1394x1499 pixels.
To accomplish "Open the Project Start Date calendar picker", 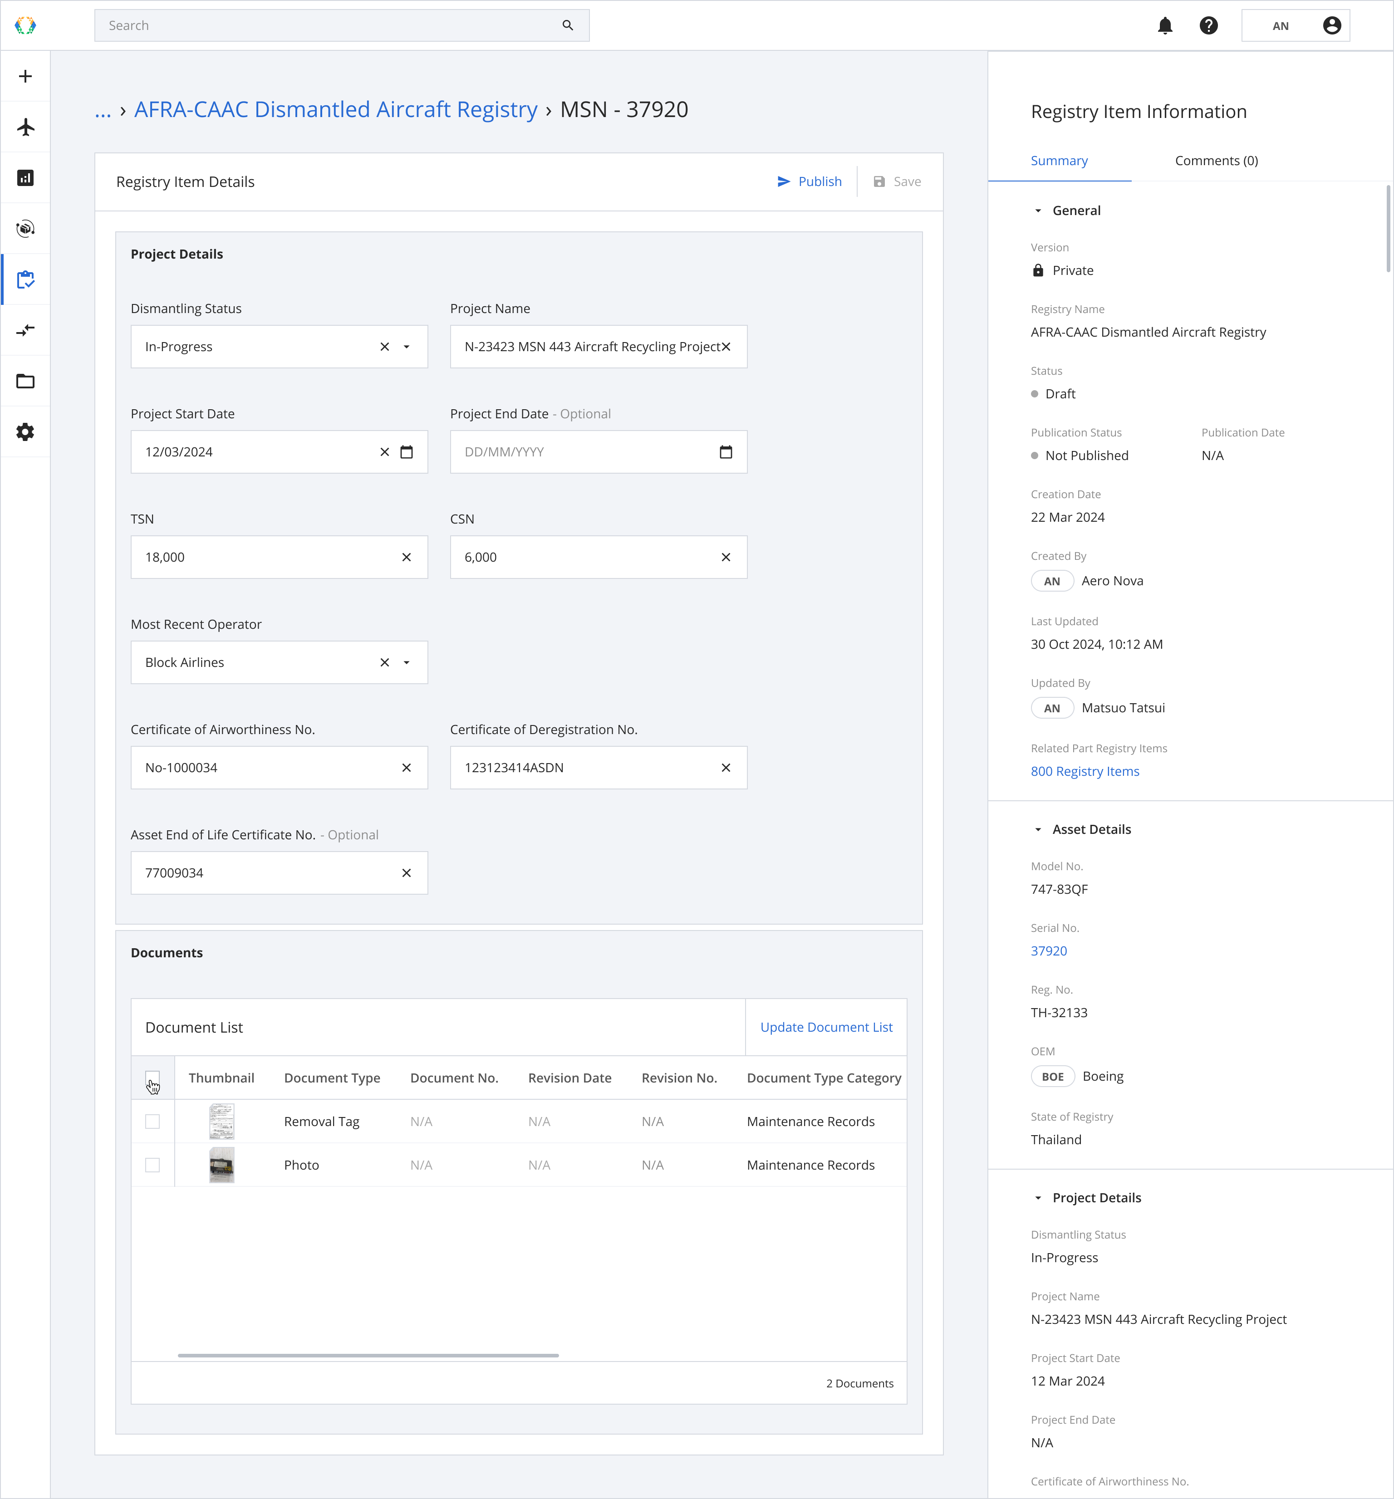I will [407, 452].
